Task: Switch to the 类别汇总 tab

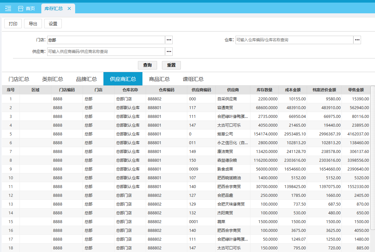Action: [x=52, y=79]
